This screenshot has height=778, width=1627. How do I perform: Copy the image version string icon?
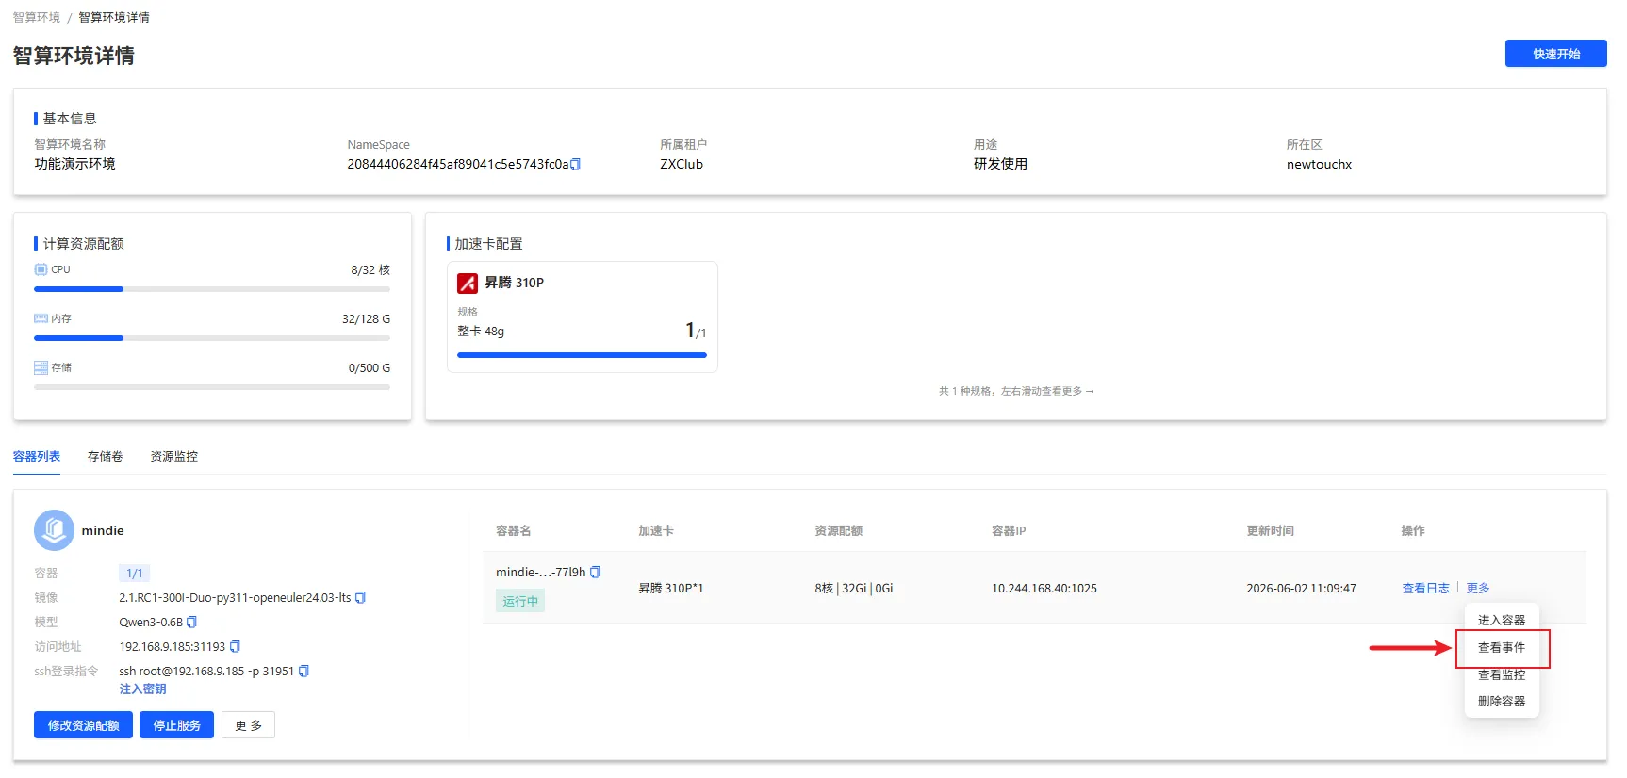360,597
